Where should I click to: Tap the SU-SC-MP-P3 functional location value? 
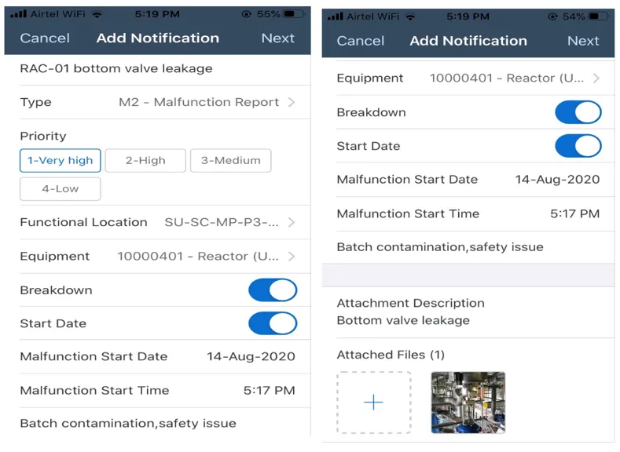pyautogui.click(x=222, y=222)
